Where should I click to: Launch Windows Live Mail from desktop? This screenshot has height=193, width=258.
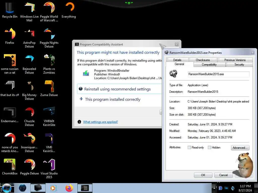tap(29, 12)
